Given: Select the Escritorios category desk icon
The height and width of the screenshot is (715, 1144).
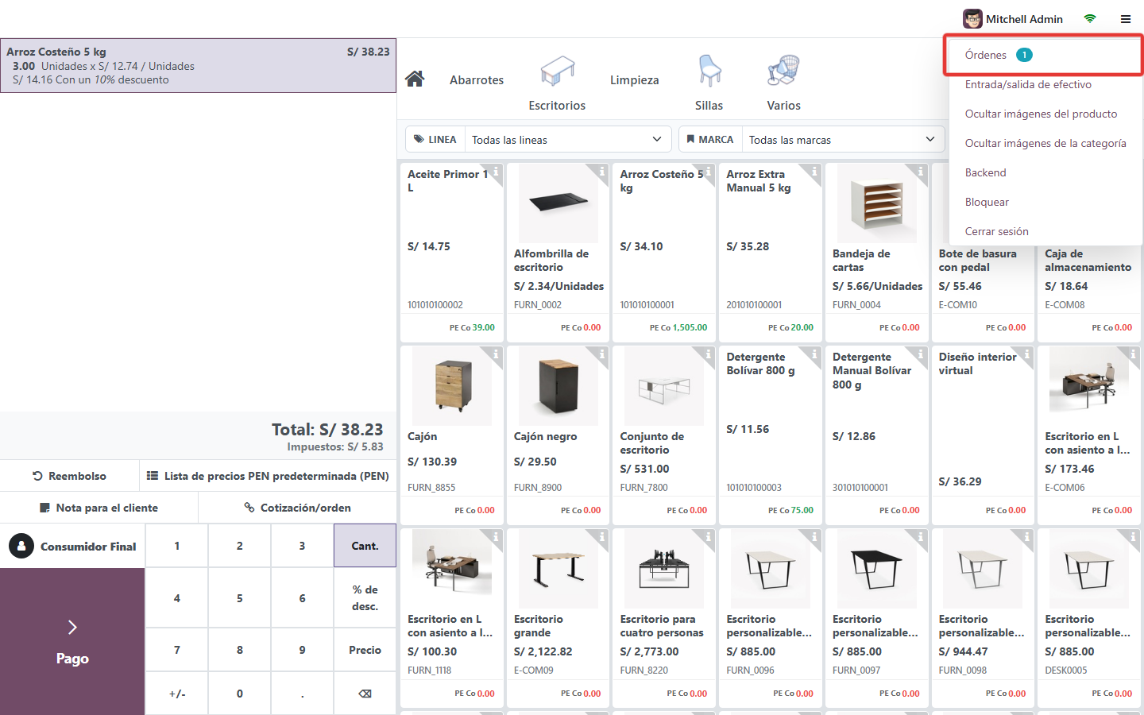Looking at the screenshot, I should 557,71.
